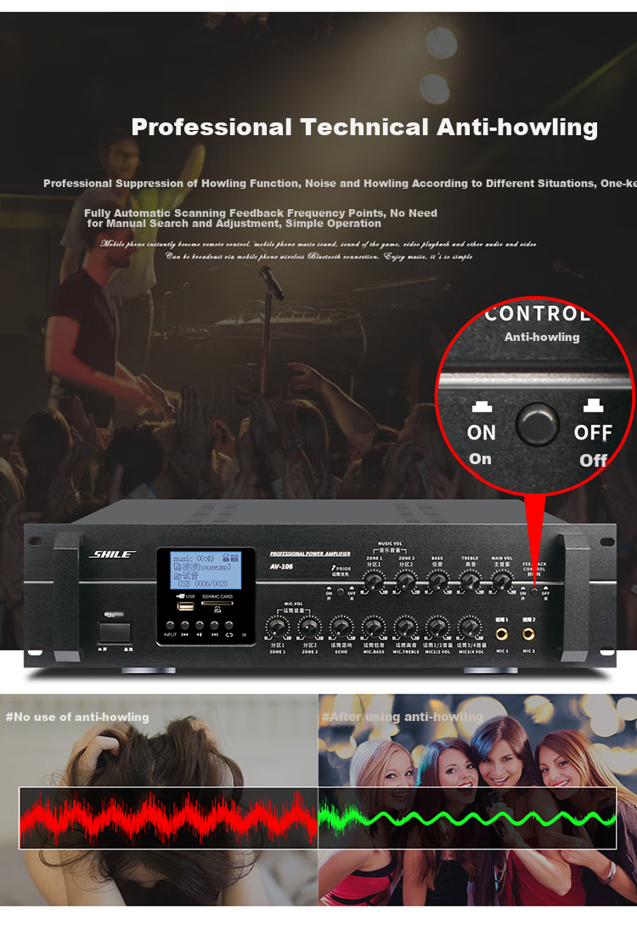
Task: Click the SHILE brand logo on the amplifier
Action: [x=112, y=554]
